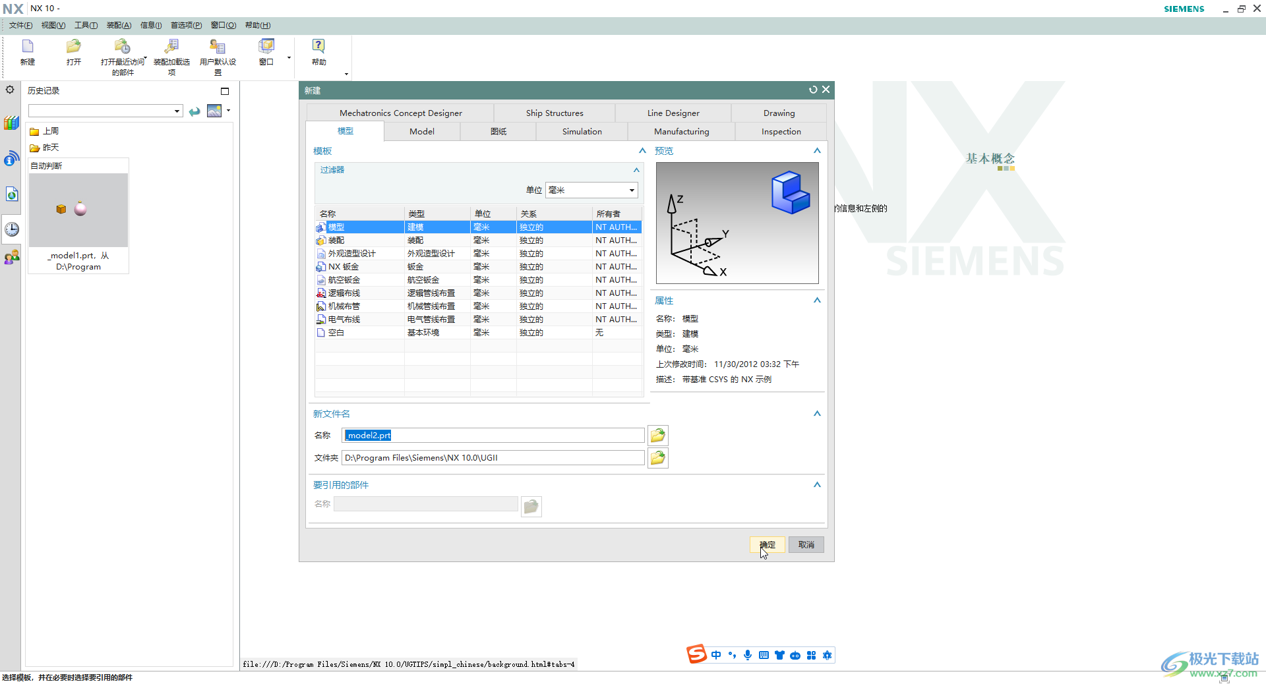Image resolution: width=1266 pixels, height=684 pixels.
Task: Collapse the 属性 section
Action: tap(817, 300)
